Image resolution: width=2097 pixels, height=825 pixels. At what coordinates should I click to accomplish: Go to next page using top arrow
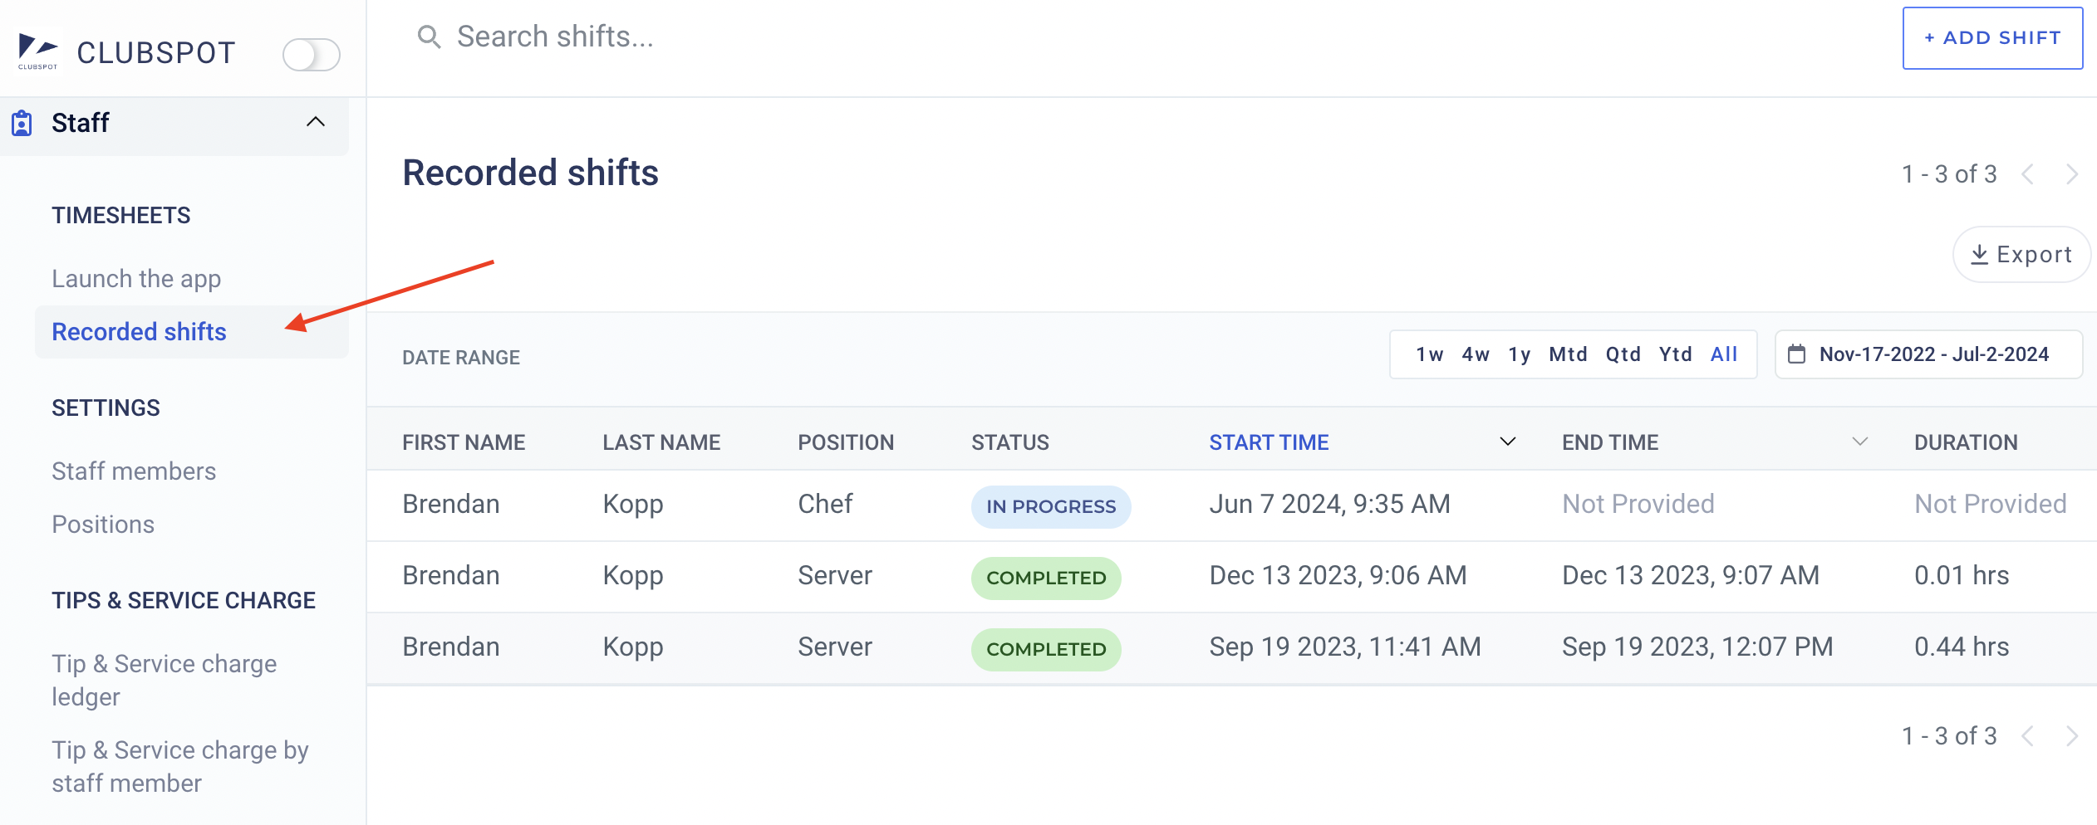pyautogui.click(x=2071, y=174)
